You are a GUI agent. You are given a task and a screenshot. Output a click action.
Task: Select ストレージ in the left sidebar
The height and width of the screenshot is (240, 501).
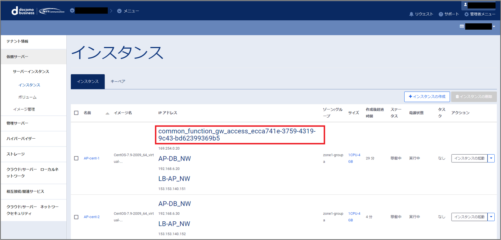coord(16,154)
